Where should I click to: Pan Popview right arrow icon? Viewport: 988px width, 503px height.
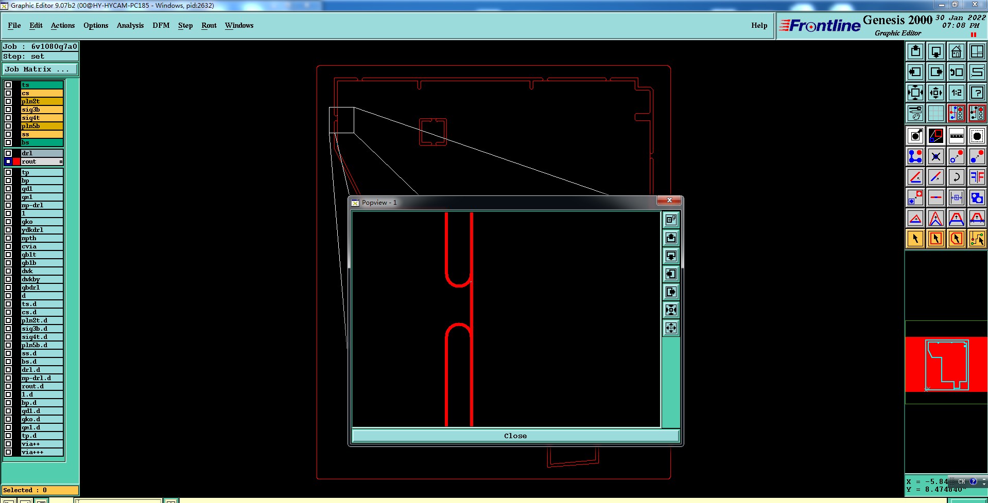671,292
